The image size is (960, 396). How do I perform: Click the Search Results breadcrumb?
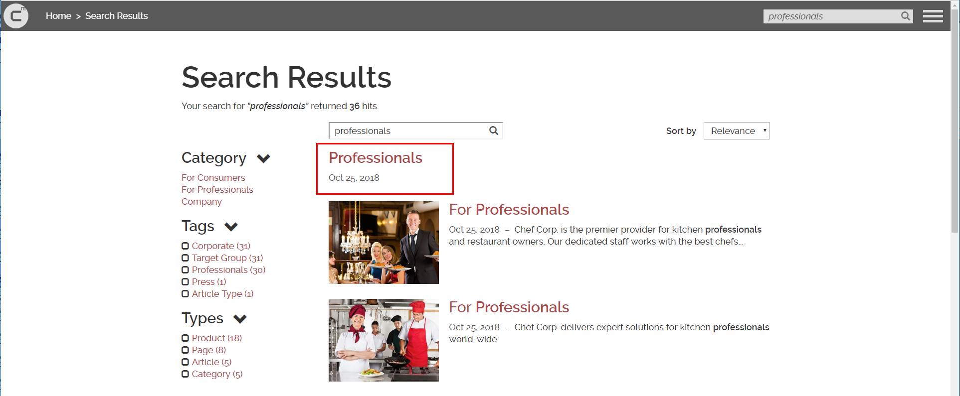[x=117, y=16]
